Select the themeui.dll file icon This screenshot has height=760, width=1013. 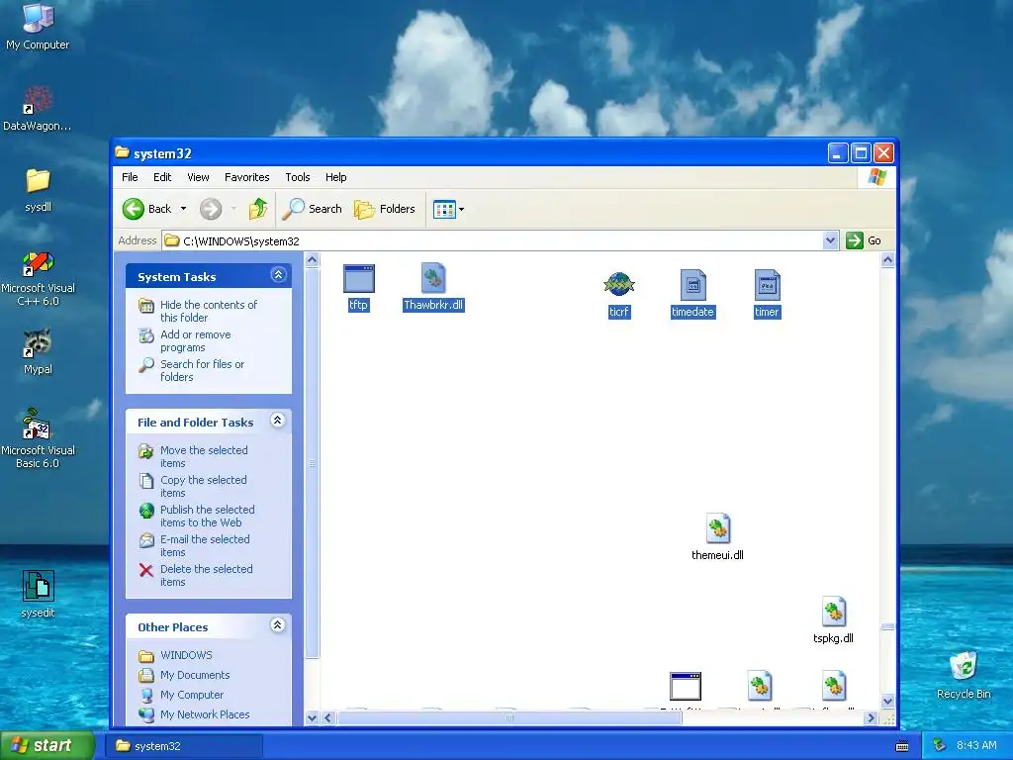coord(717,528)
